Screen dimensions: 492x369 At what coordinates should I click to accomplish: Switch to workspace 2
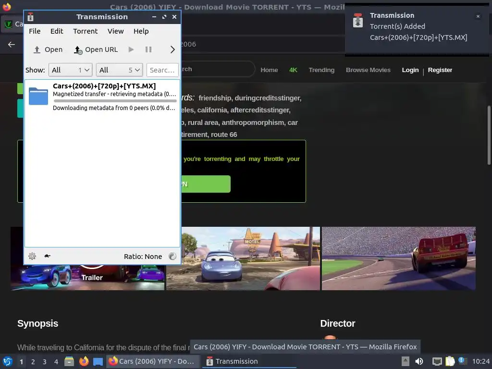click(33, 362)
